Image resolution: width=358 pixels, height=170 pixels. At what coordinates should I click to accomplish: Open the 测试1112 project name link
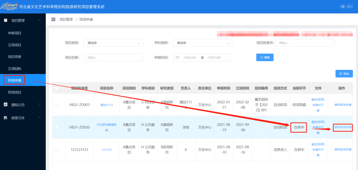click(107, 105)
